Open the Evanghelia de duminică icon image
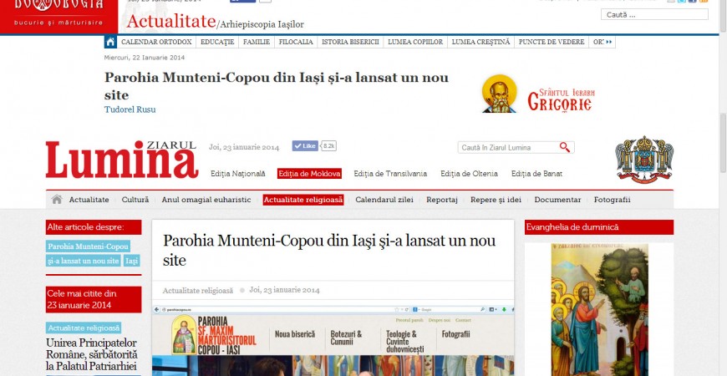Viewport: 727px width, 376px height. pyautogui.click(x=599, y=310)
